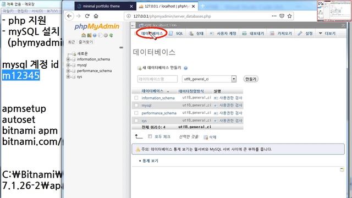Open the utf8_general_ci collation dropdown
Viewport: 352px width, 198px height.
pyautogui.click(x=209, y=79)
